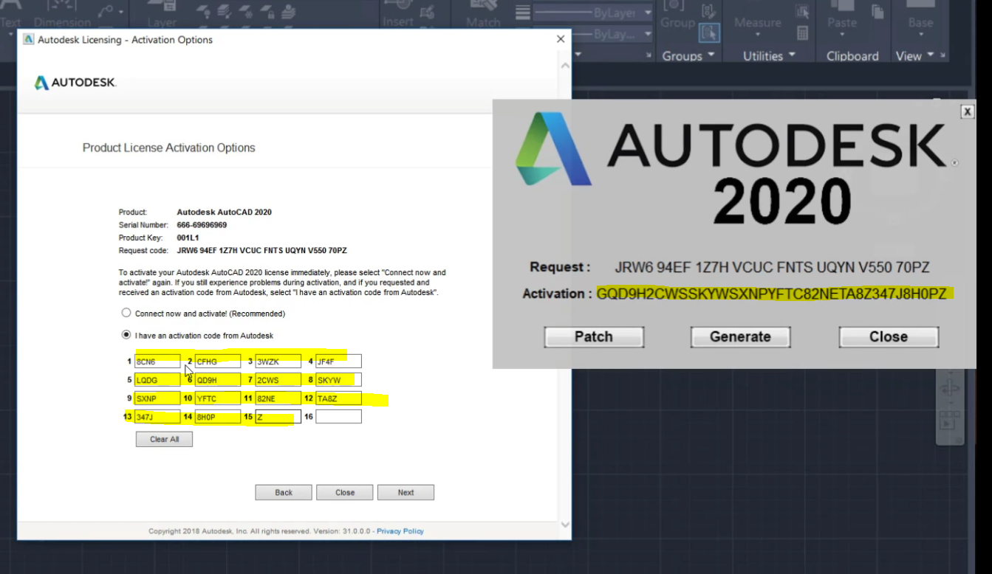Viewport: 992px width, 574px height.
Task: Click the Clipboard panel title
Action: (852, 56)
